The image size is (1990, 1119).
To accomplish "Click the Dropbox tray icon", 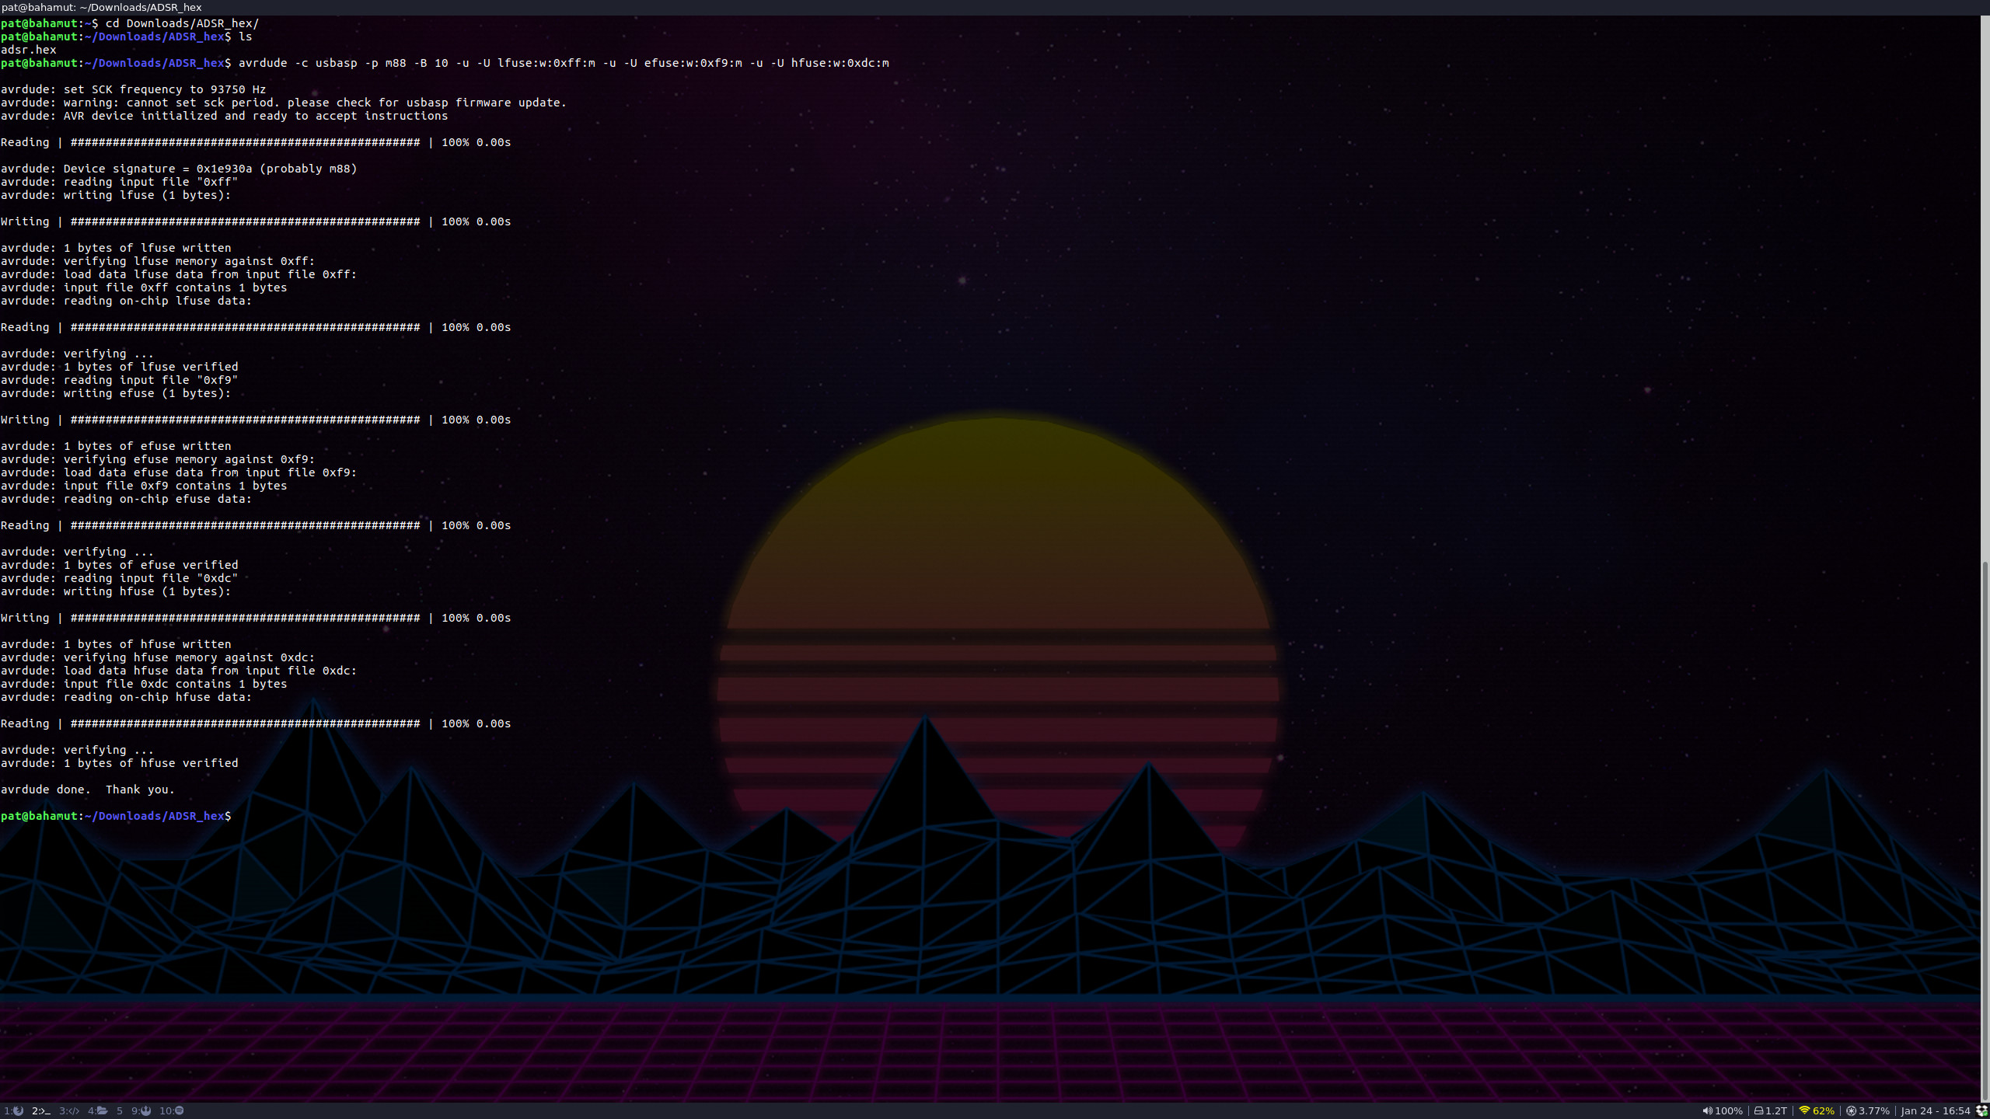I will 1982,1110.
